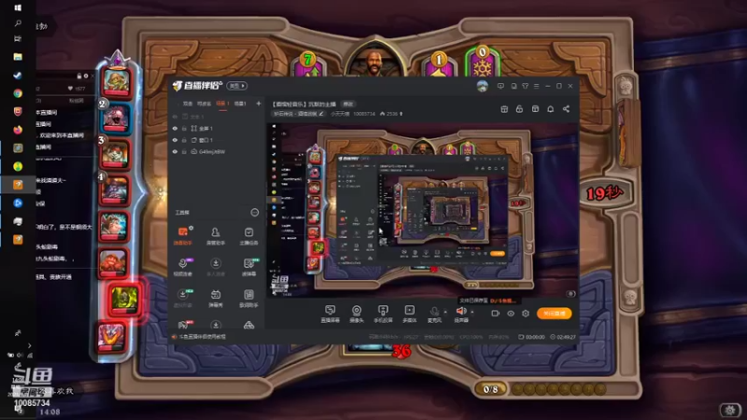Open the multimedia source tool
This screenshot has width=747, height=420.
[x=409, y=315]
